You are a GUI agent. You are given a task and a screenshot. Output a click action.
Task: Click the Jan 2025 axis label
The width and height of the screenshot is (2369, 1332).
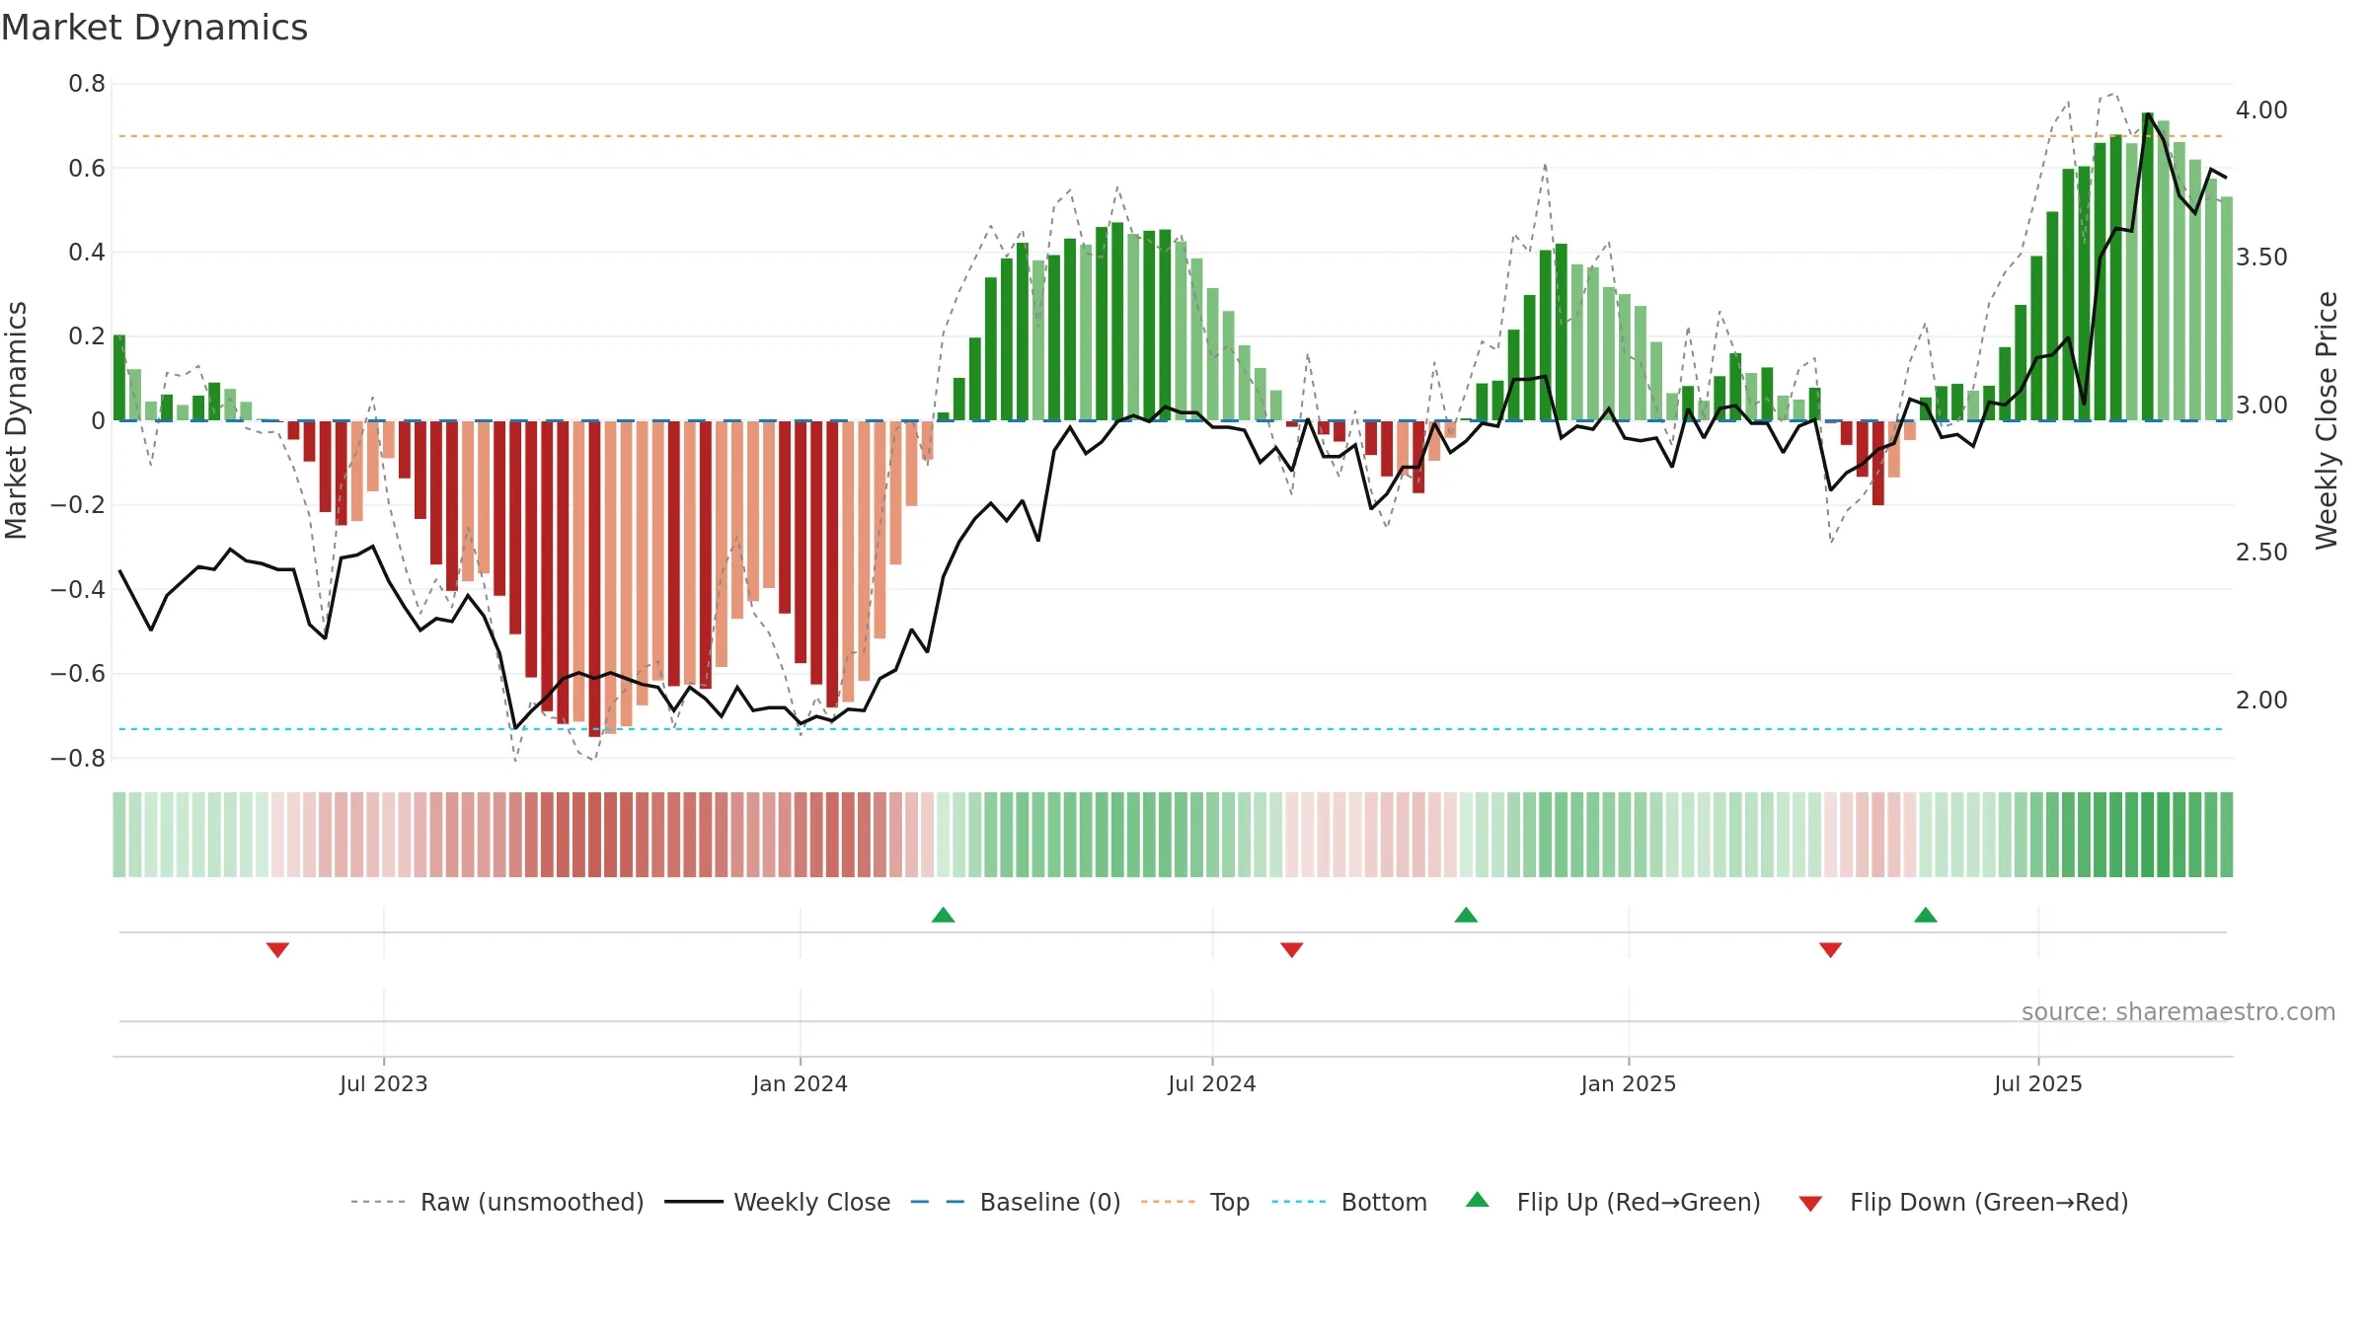point(1629,1083)
